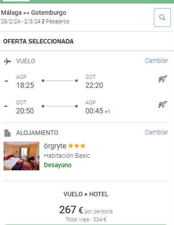This screenshot has height=225, width=174.
Task: Click the return left arrow icon
Action: pyautogui.click(x=6, y=106)
